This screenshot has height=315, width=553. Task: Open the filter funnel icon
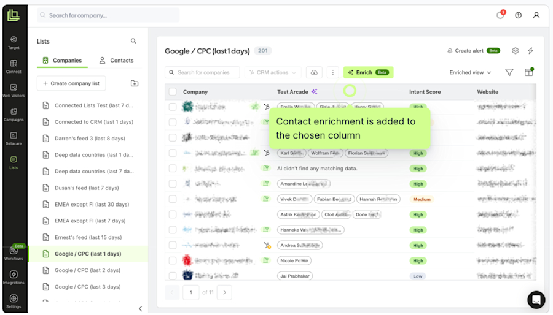(509, 72)
